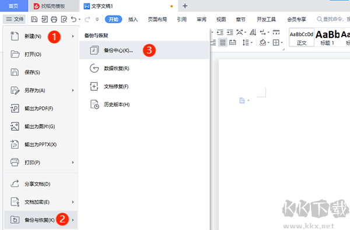Click the print icon in quick toolbar
The height and width of the screenshot is (230, 350).
pyautogui.click(x=54, y=19)
